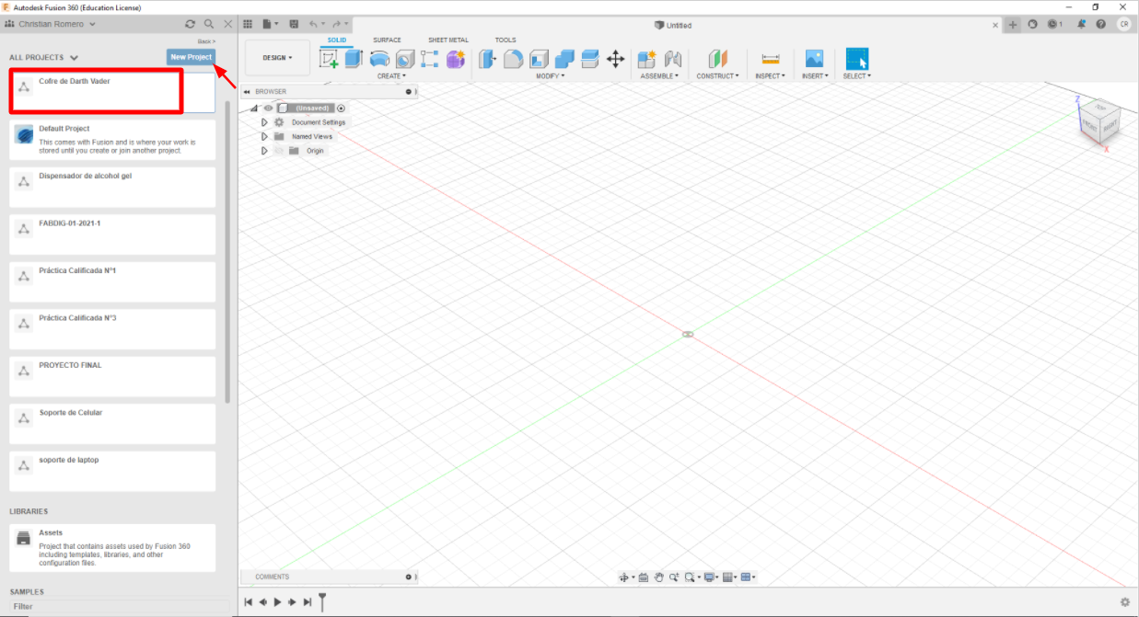Select the Press Pull tool

[488, 59]
